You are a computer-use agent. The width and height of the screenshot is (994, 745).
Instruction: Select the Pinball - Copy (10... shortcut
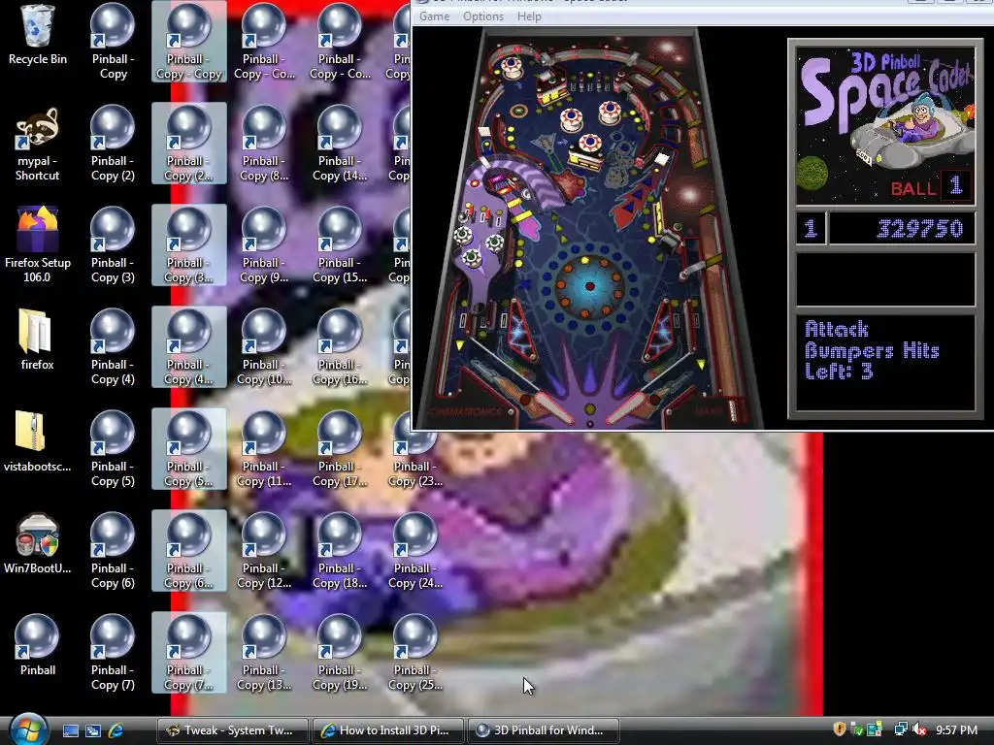(264, 347)
